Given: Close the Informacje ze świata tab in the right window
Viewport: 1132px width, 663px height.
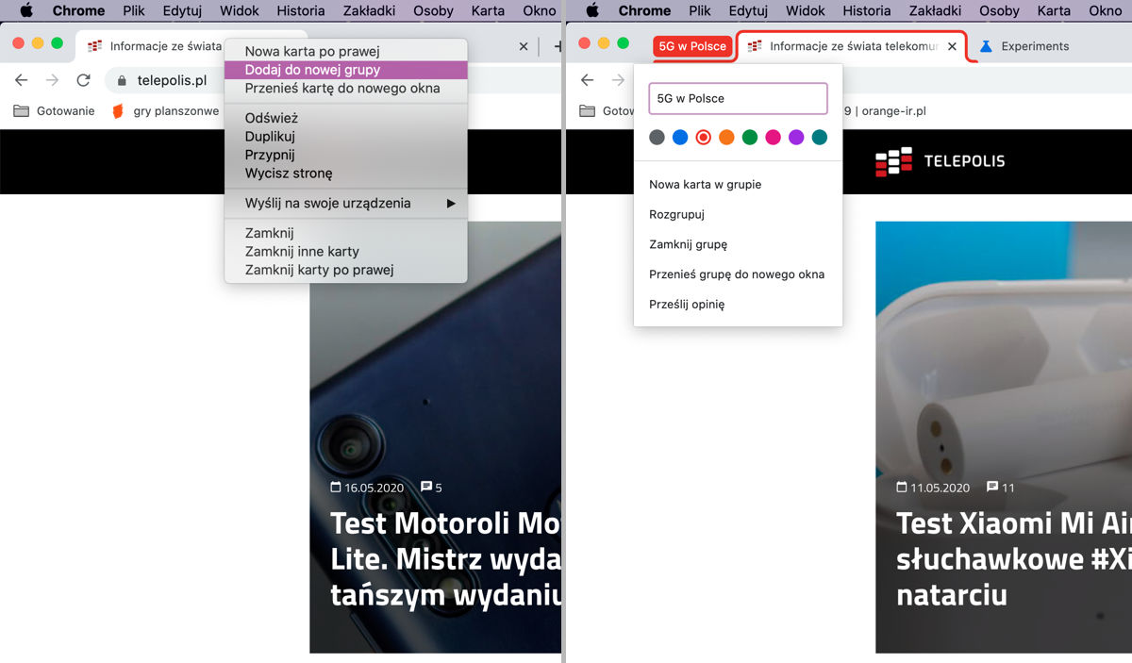Looking at the screenshot, I should (952, 46).
